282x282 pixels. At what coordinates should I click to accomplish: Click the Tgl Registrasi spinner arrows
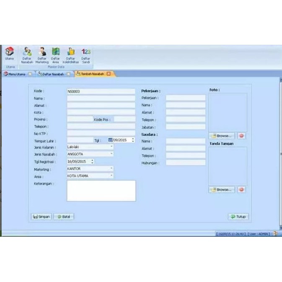coord(92,161)
